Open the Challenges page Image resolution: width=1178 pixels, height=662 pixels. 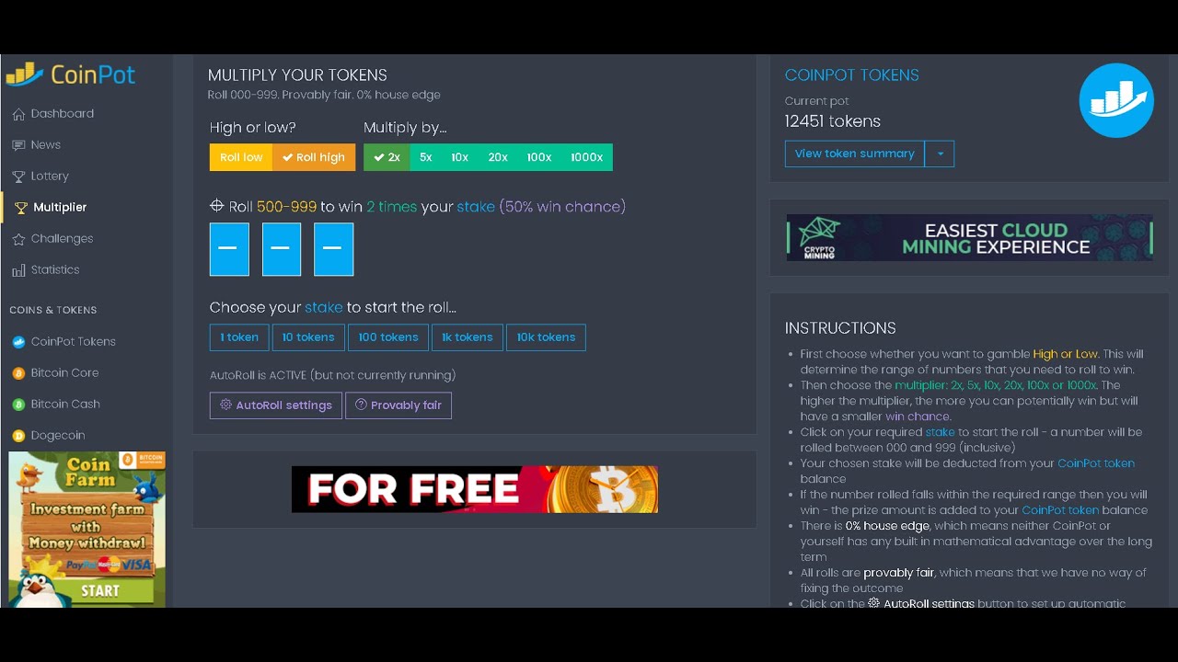pos(62,239)
